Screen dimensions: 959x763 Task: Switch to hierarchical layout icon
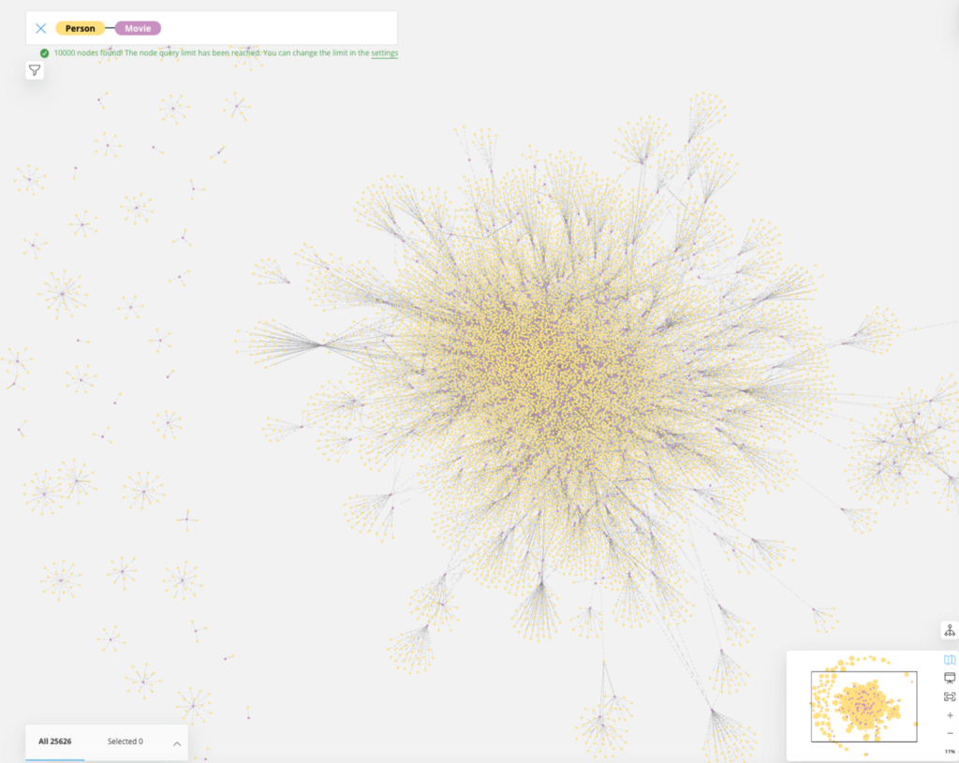(950, 630)
